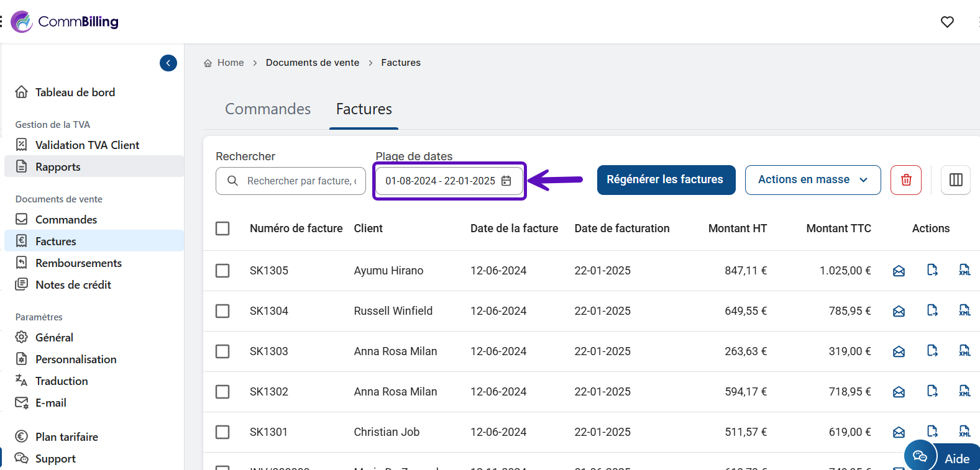
Task: Check the box for invoice SK1302
Action: coord(222,392)
